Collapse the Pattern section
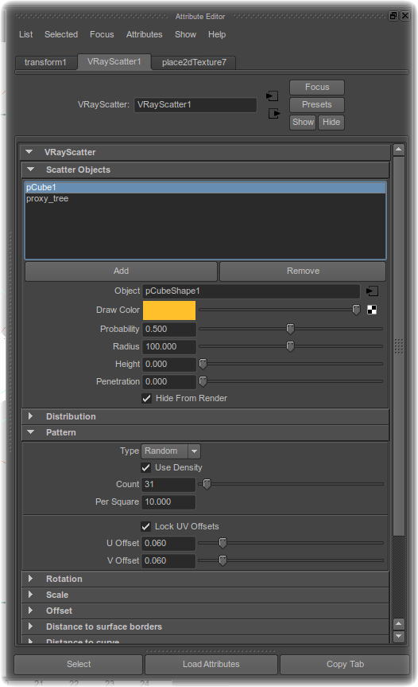This screenshot has height=687, width=418. tap(31, 432)
